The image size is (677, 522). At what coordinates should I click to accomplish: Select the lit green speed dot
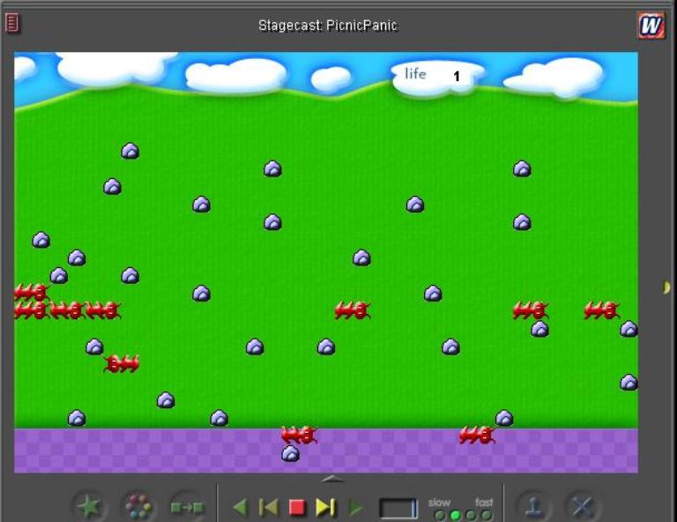(455, 515)
